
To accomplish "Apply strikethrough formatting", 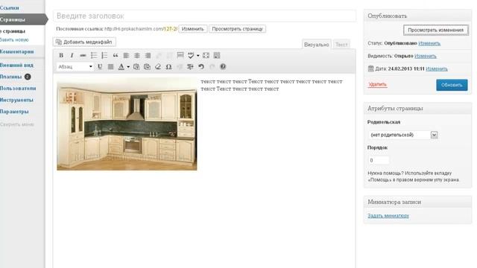I will (83, 55).
